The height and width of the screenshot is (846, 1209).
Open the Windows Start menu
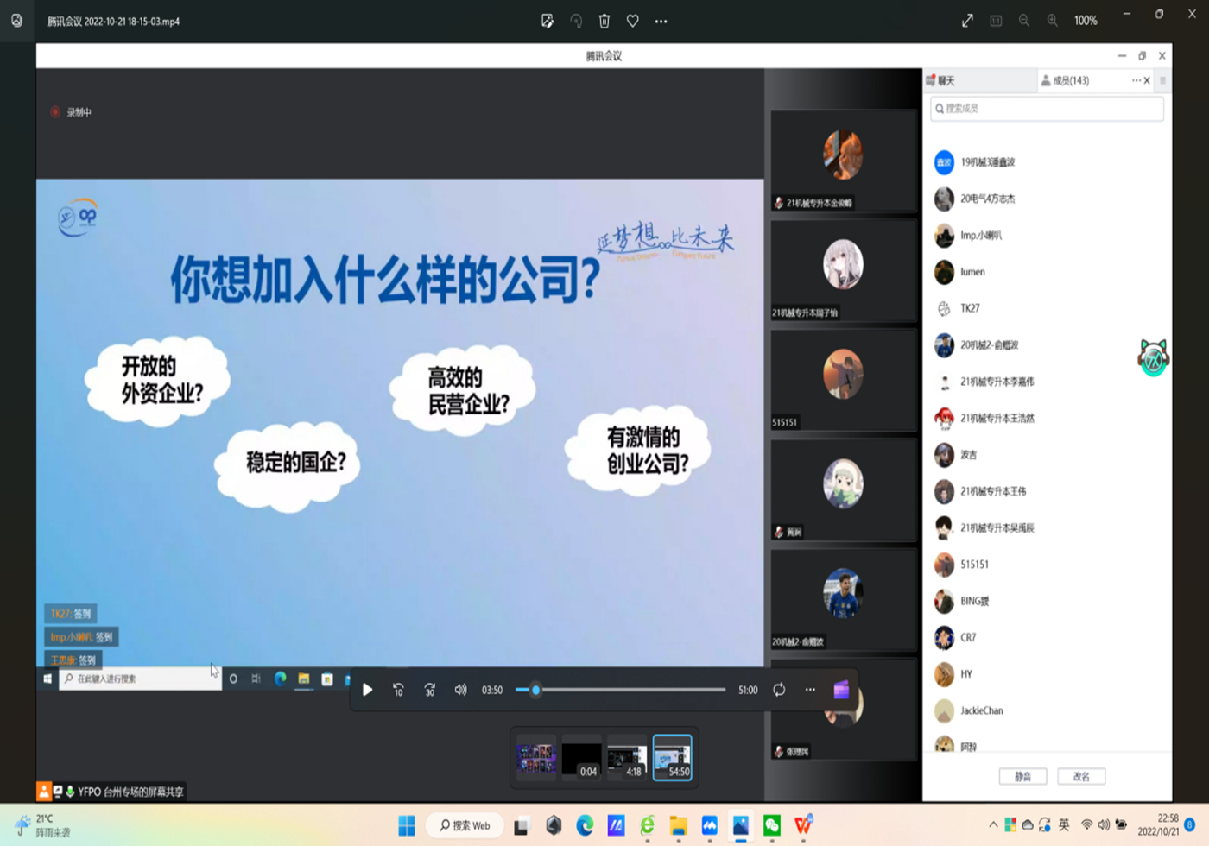pos(407,826)
